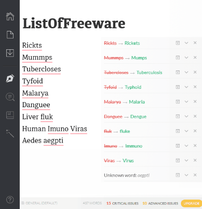Accept the Typhoid correction
Screen dimensions: 202x209
[x=133, y=87]
